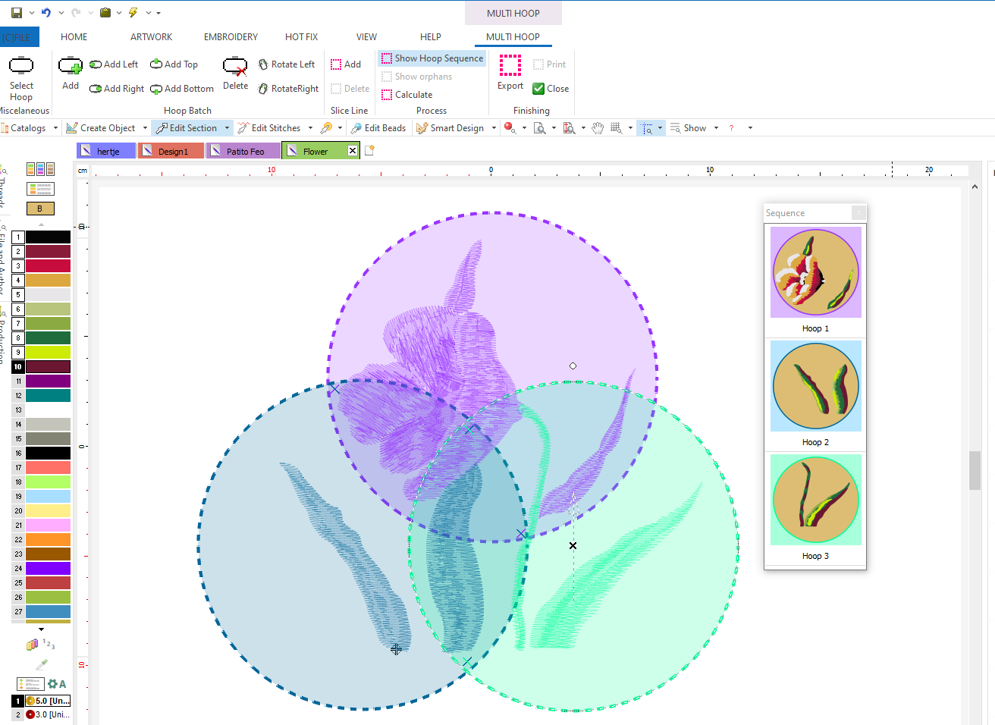
Task: Click the Delete hoop icon
Action: (x=235, y=66)
